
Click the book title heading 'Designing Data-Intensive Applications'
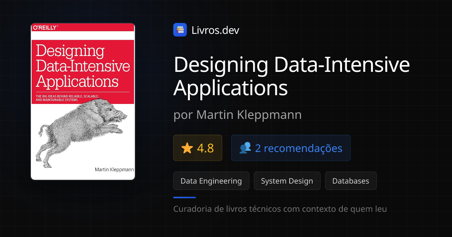(292, 76)
